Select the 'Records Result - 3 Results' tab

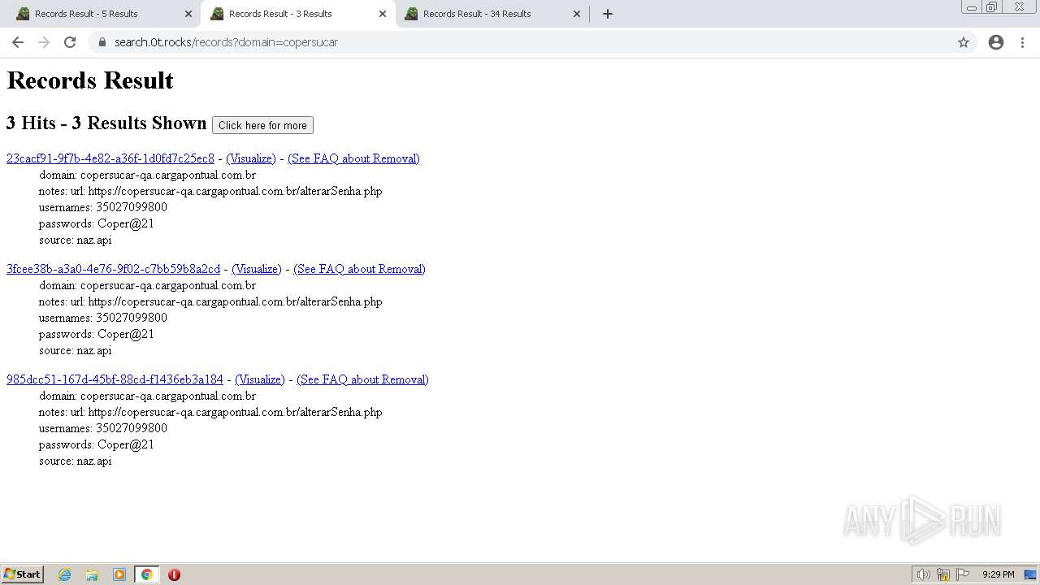[297, 14]
